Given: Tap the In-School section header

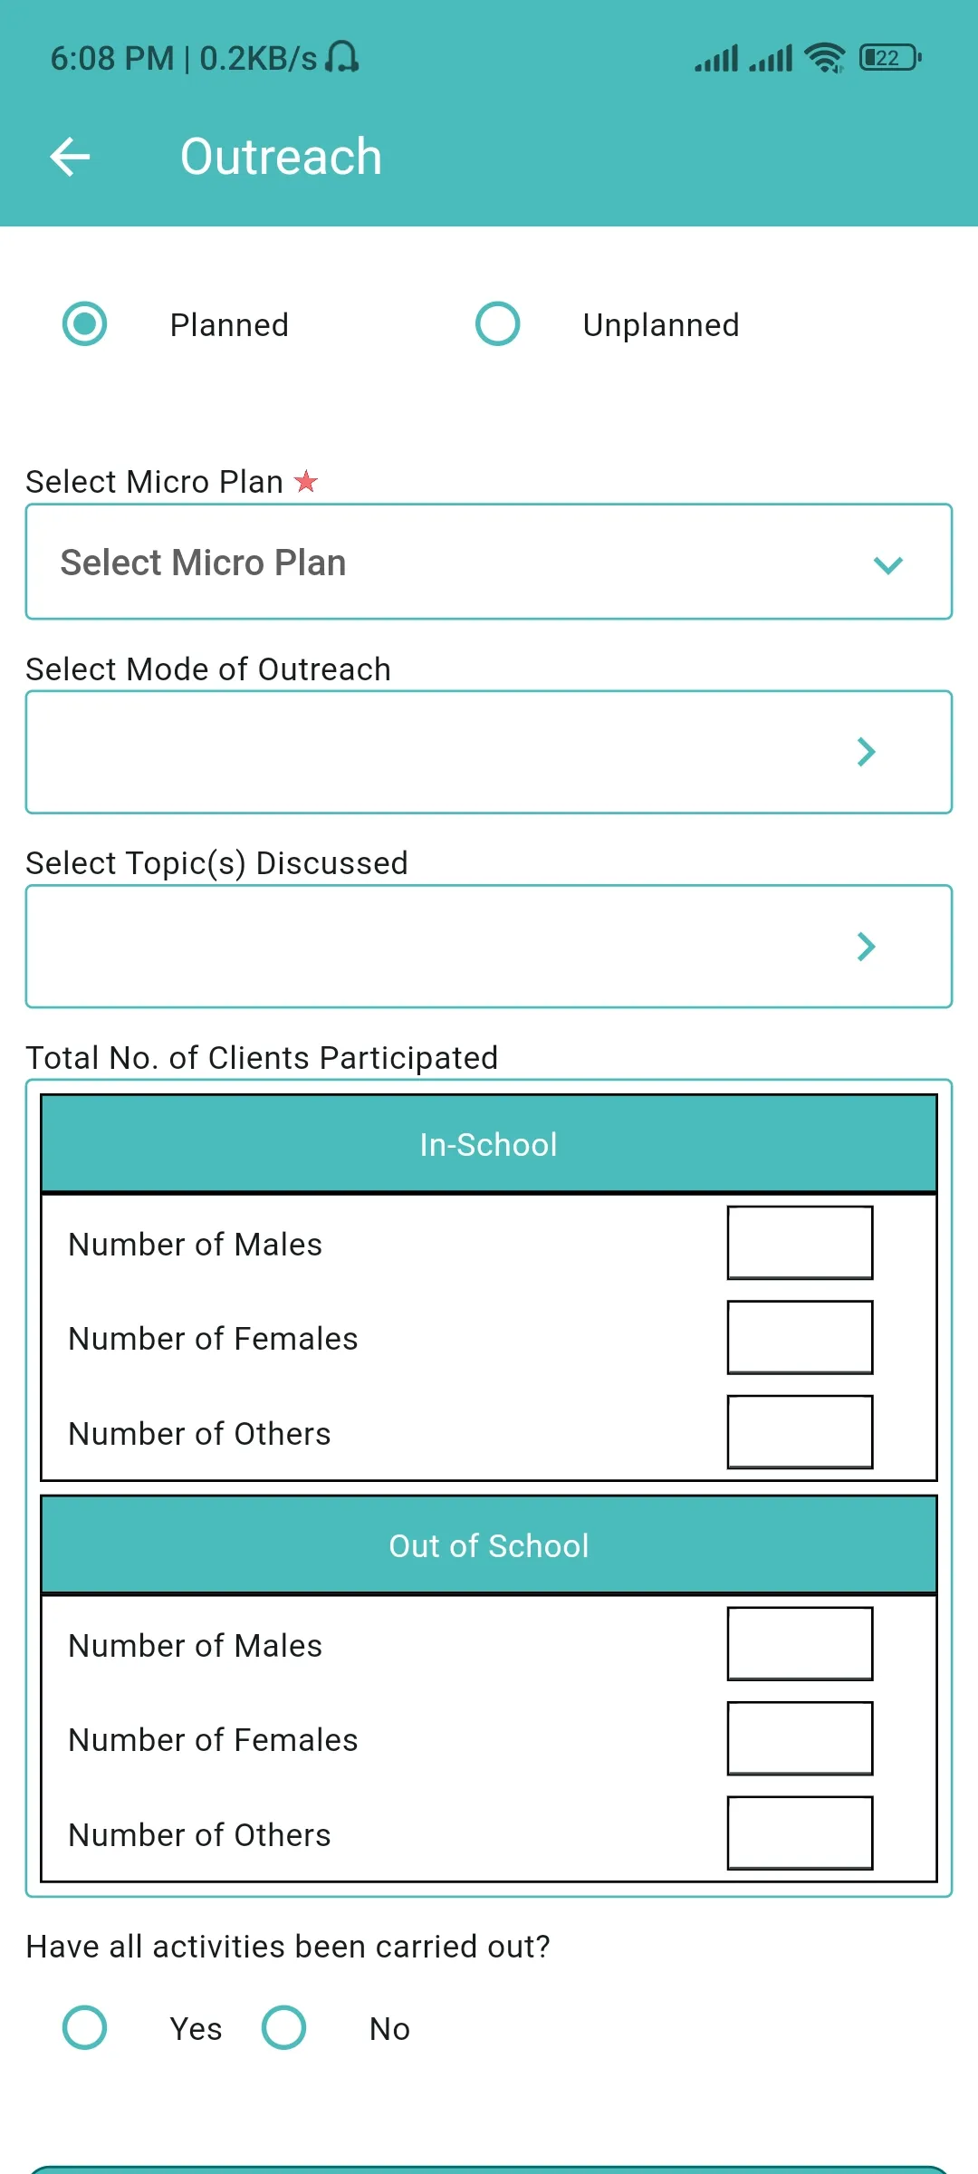Looking at the screenshot, I should pos(489,1144).
